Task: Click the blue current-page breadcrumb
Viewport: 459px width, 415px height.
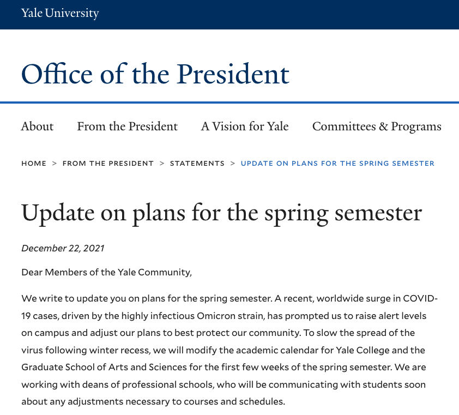Action: point(337,164)
